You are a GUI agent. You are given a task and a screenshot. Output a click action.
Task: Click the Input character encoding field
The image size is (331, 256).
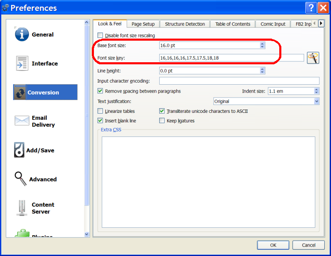pyautogui.click(x=239, y=80)
